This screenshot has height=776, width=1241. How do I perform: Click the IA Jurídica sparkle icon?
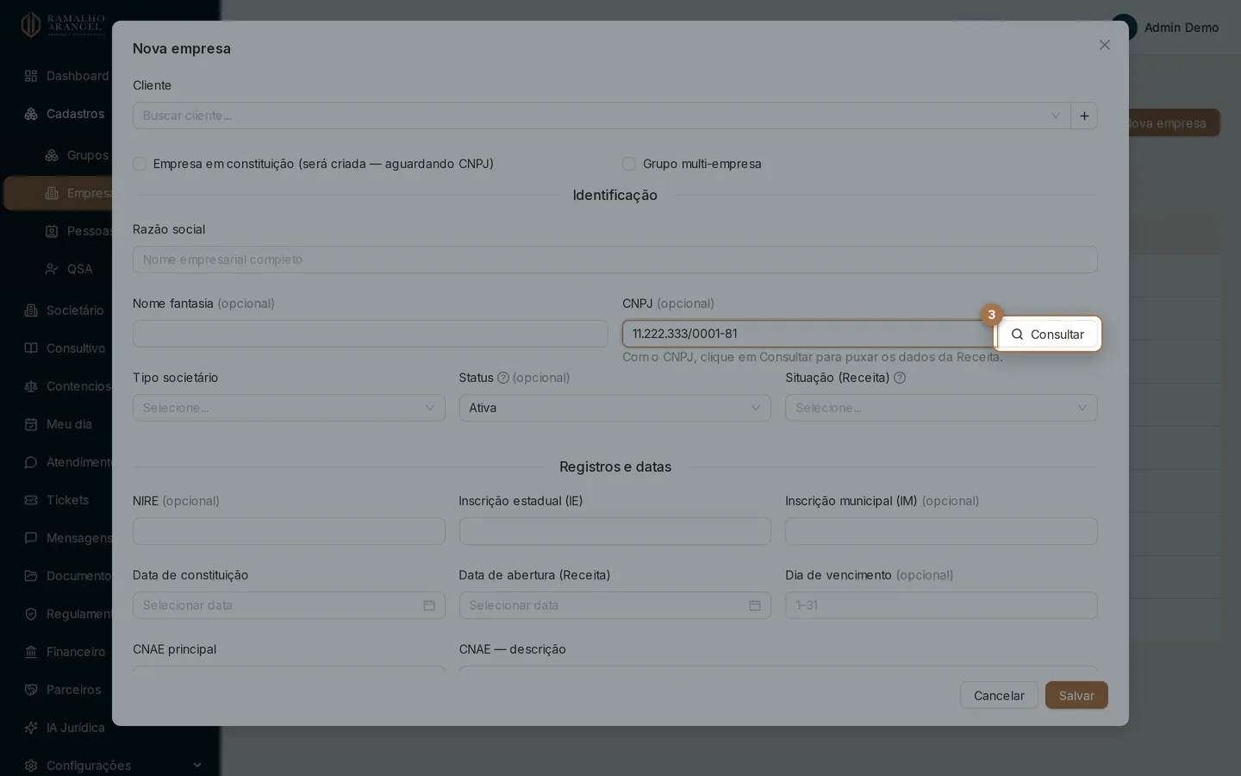[31, 728]
